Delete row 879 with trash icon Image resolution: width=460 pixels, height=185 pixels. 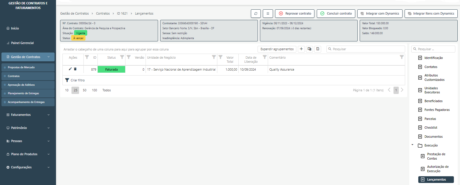tap(75, 69)
